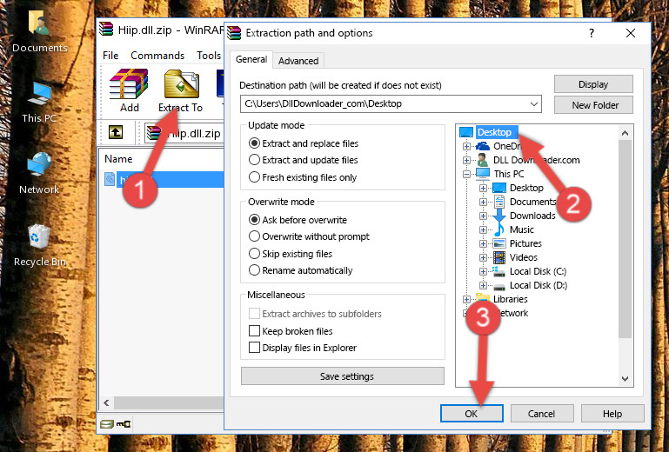Viewport: 669px width, 452px height.
Task: Click the folder tree scroll up arrow
Action: coord(625,134)
